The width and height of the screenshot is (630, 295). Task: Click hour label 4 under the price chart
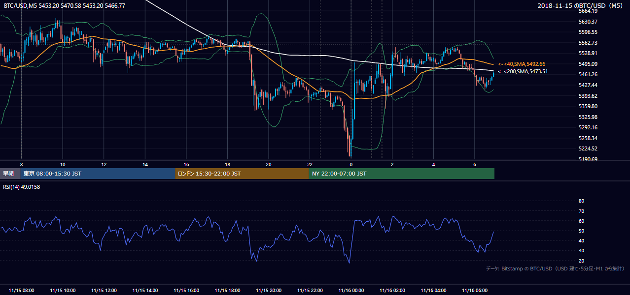433,164
